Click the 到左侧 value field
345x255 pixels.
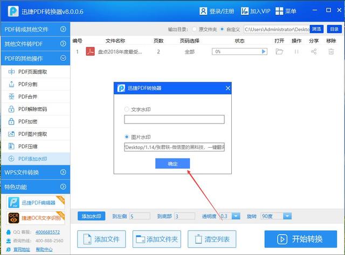tap(140, 216)
